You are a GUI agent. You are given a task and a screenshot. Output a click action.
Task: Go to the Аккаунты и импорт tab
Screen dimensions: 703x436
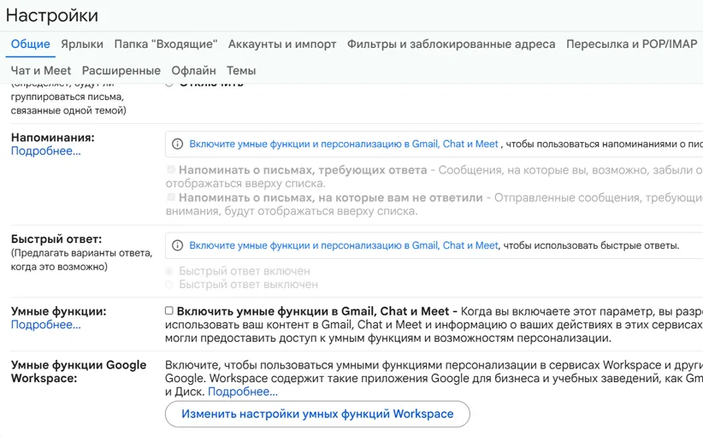[282, 44]
